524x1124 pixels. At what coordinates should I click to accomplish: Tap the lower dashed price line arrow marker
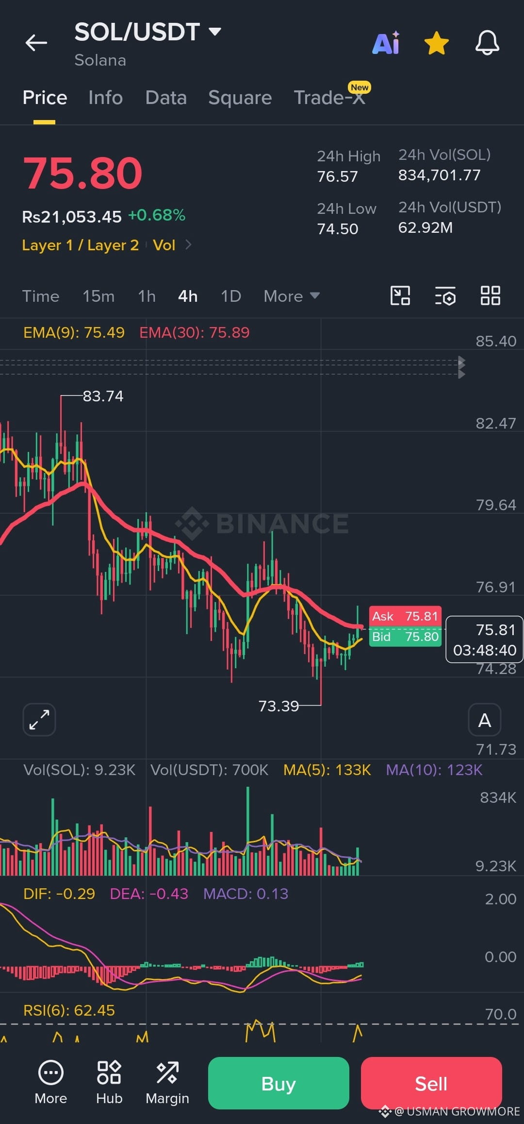pyautogui.click(x=461, y=374)
